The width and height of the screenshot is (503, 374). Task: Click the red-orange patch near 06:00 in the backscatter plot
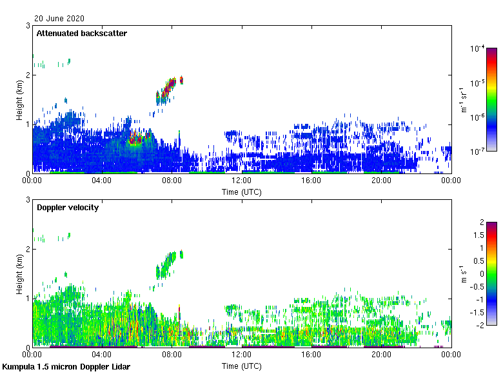point(135,139)
